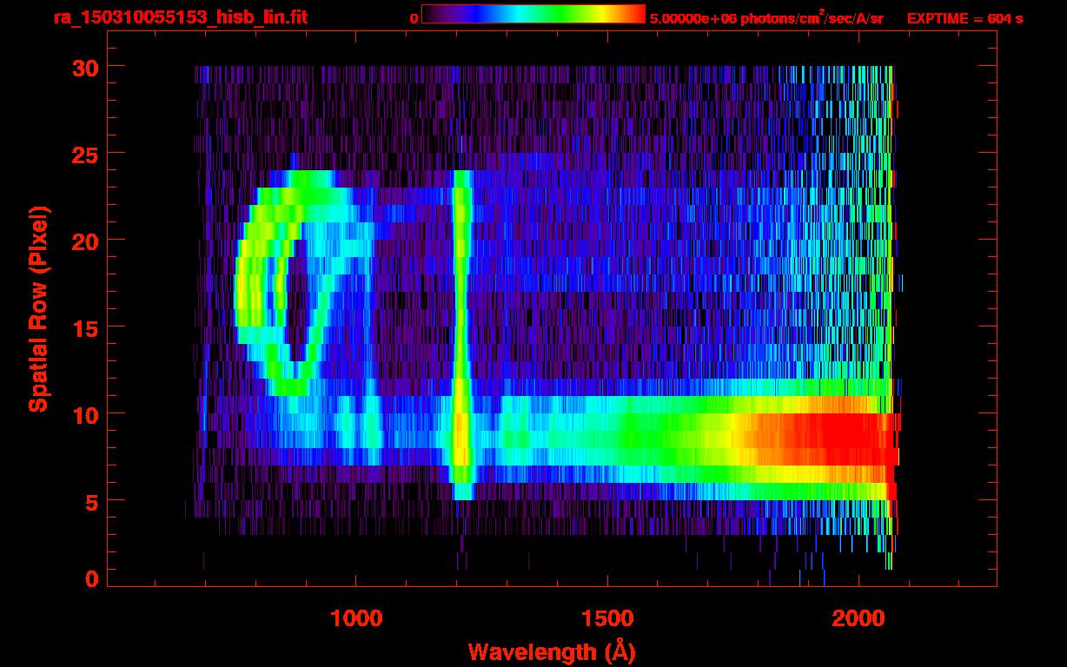The image size is (1067, 667).
Task: Click the vertical bright emission line near 1216 Å
Action: tap(462, 334)
